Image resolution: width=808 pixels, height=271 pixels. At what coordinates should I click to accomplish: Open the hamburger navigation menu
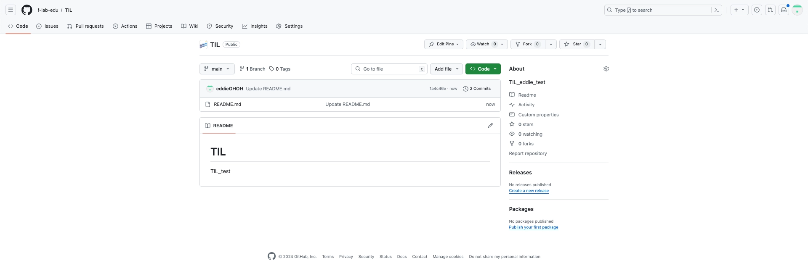pos(11,10)
